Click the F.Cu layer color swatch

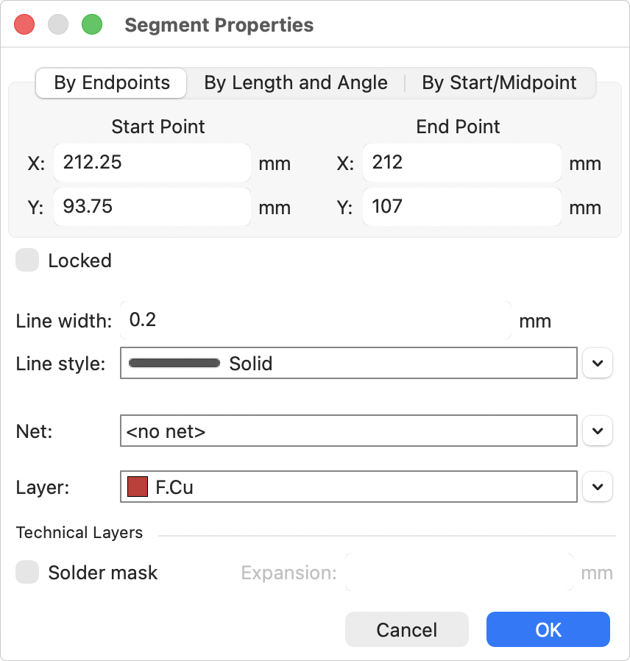click(137, 487)
